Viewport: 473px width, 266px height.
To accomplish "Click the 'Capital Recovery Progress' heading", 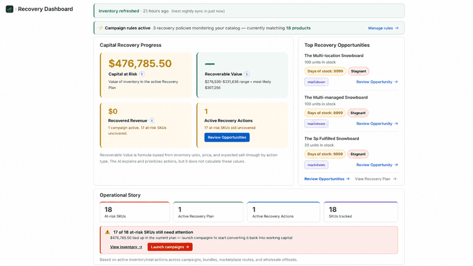I will [130, 45].
